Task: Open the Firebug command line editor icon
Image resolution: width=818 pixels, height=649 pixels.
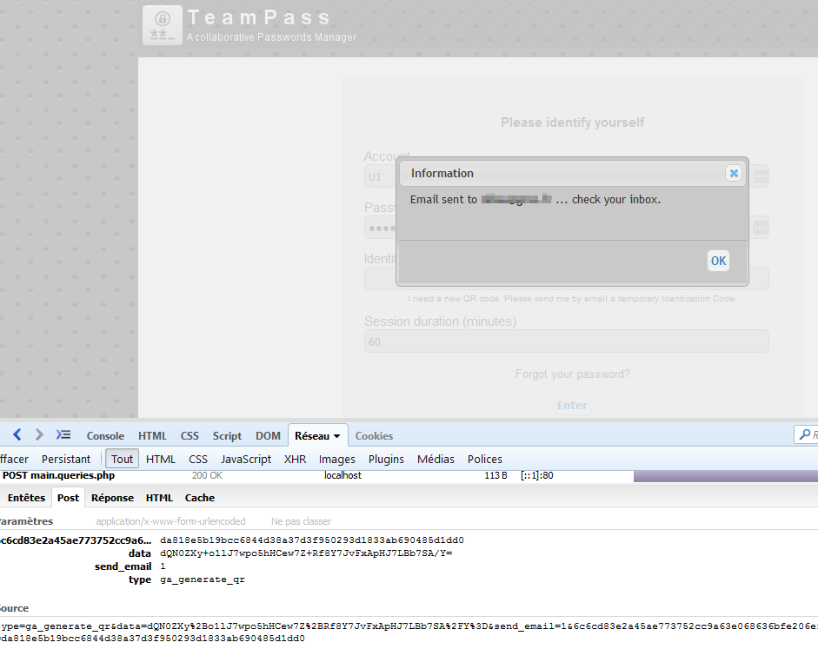Action: (x=63, y=434)
